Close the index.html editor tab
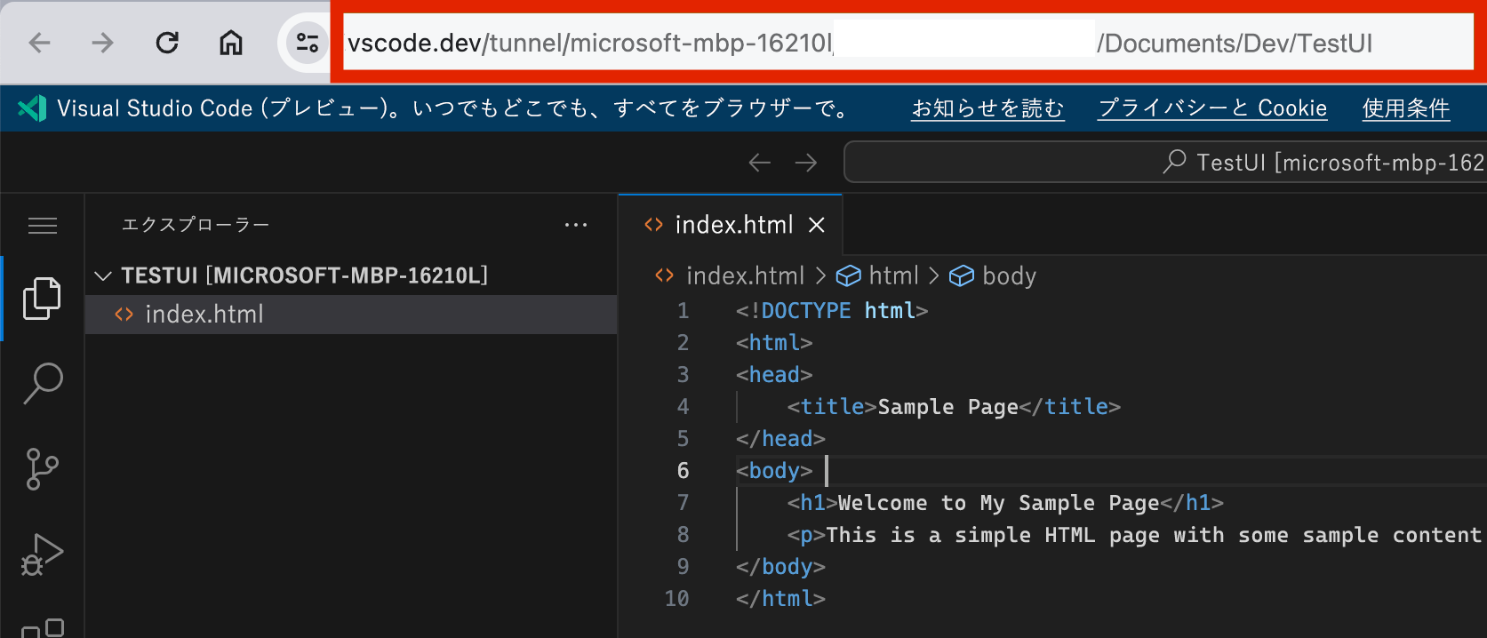 817,225
